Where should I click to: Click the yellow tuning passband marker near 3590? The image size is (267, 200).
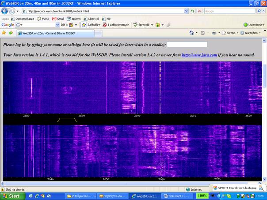pos(67,119)
